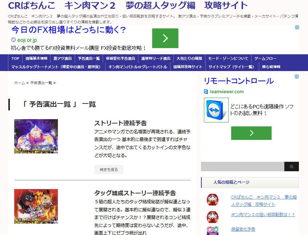Open 通常時リーチ演出 menu item
Screen dimensions: 308x235
pyautogui.click(x=155, y=58)
